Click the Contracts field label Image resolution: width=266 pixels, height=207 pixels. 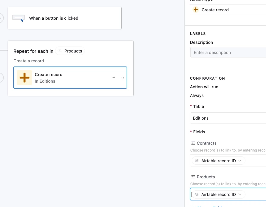(x=206, y=143)
